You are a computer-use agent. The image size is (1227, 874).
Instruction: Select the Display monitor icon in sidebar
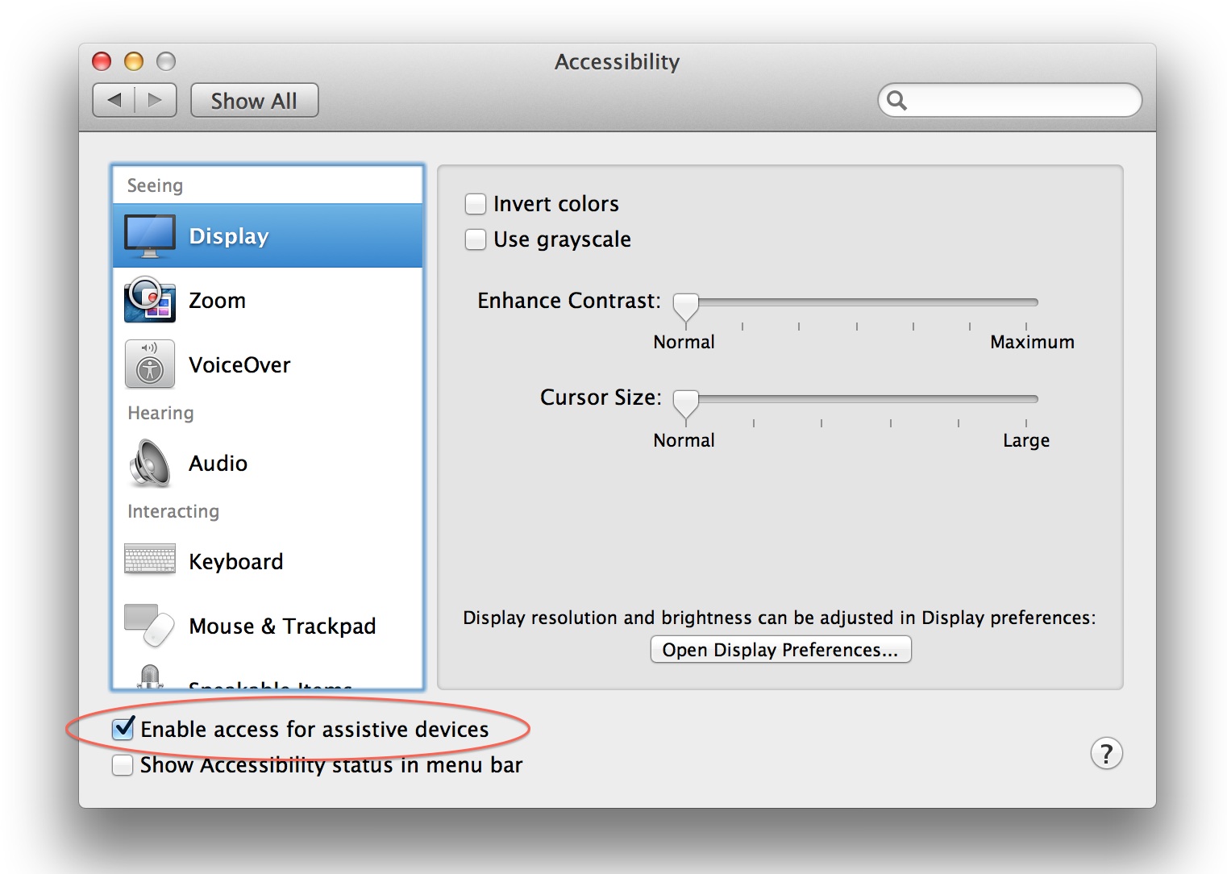click(150, 236)
